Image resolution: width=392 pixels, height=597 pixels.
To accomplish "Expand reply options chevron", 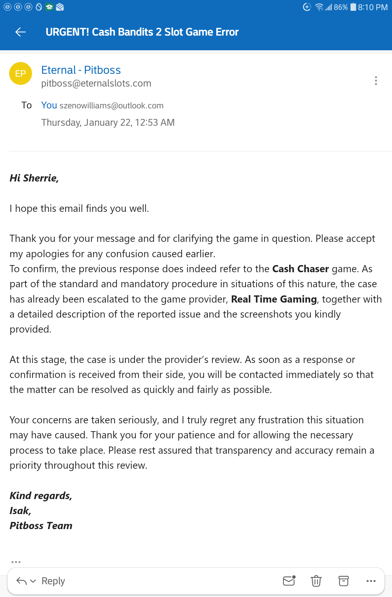I will (33, 581).
